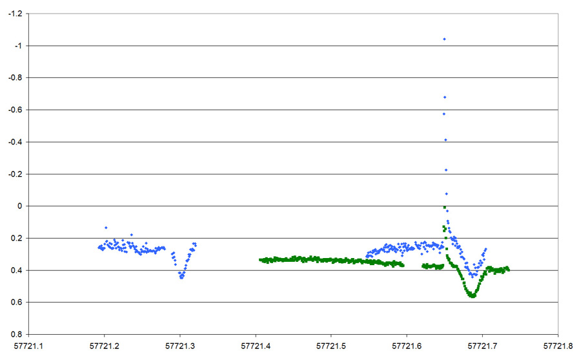581x358 pixels.
Task: Click the y-axis label -1.2
Action: (x=15, y=14)
